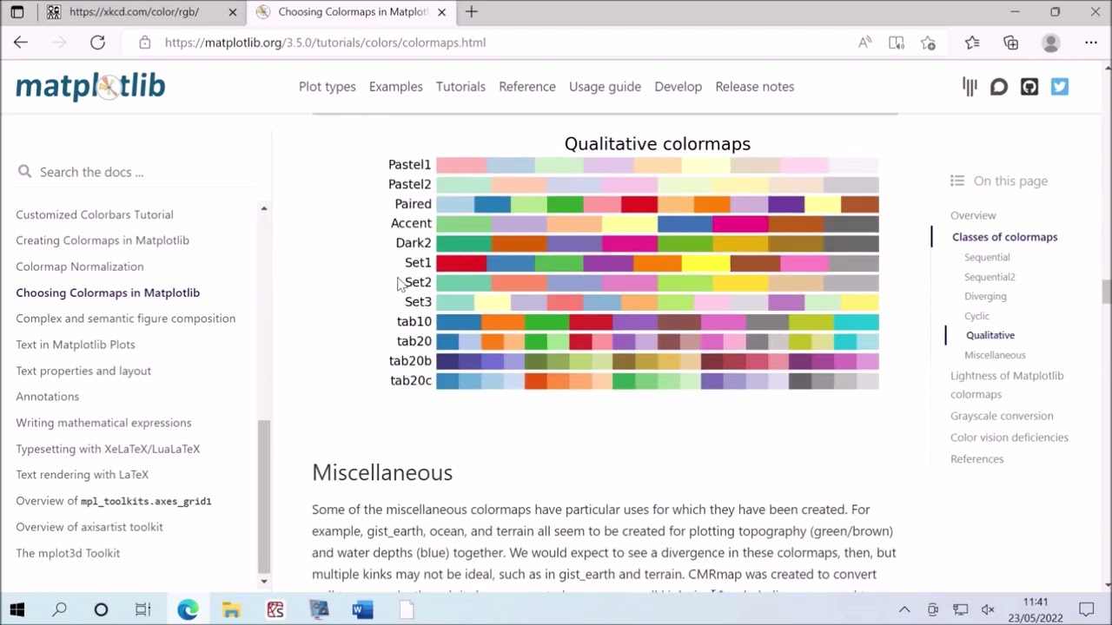Open the Tutorials nav item
The width and height of the screenshot is (1112, 625).
(460, 87)
